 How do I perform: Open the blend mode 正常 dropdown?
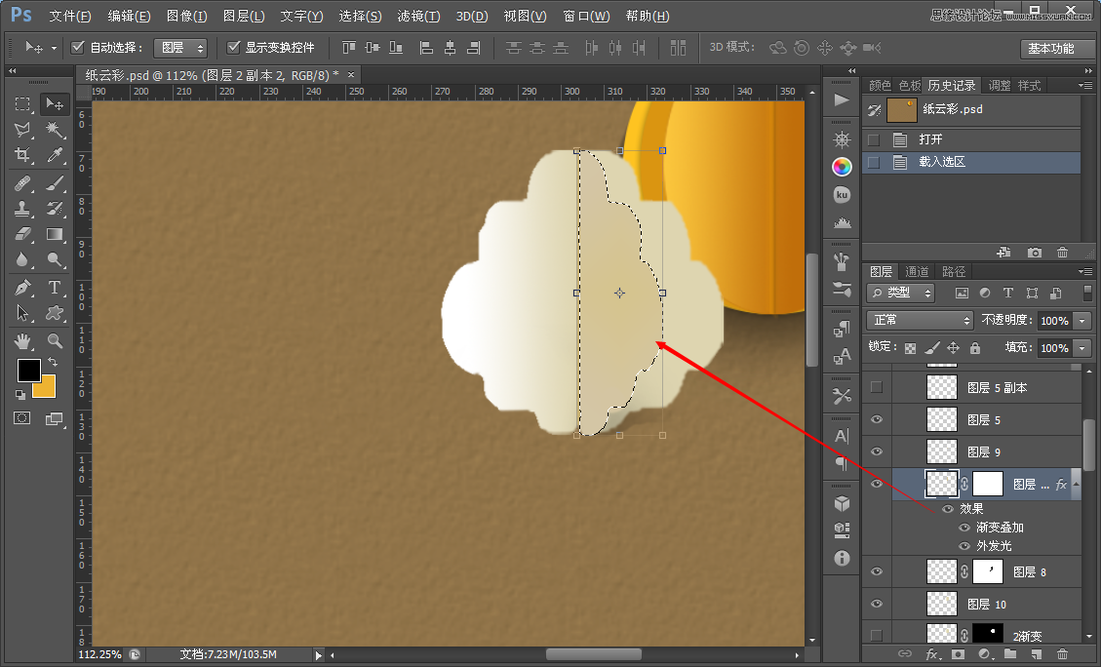tap(920, 320)
